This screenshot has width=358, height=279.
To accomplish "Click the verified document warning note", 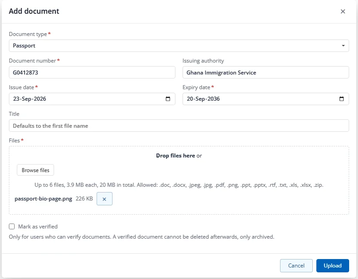I will pos(141,237).
